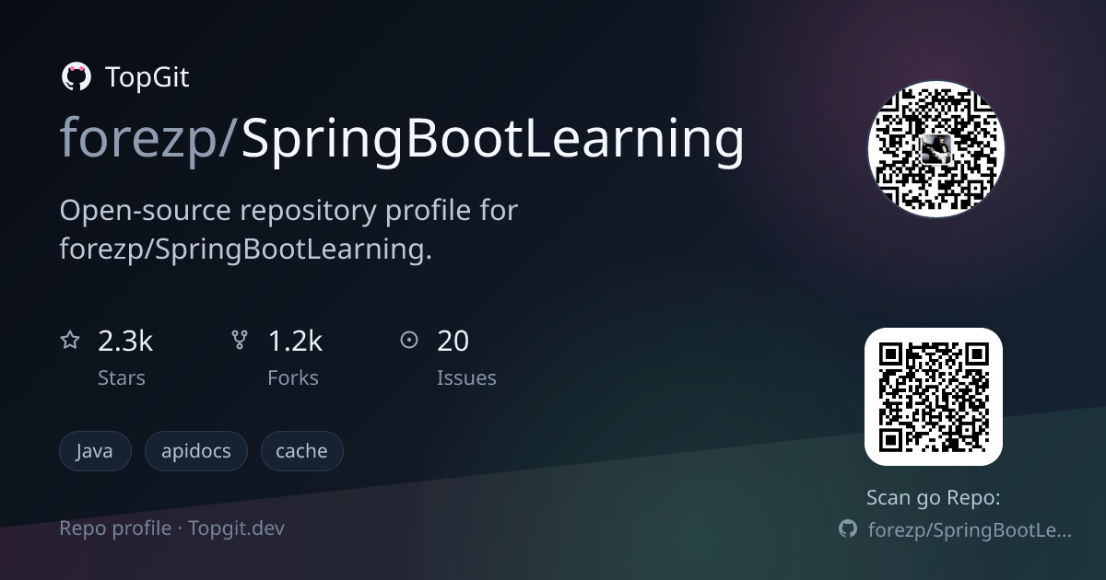The image size is (1106, 580).
Task: Select the cache tag
Action: click(301, 451)
